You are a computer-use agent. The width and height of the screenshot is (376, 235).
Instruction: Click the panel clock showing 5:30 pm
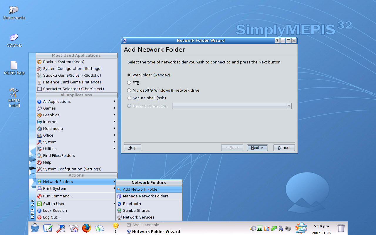tap(321, 226)
